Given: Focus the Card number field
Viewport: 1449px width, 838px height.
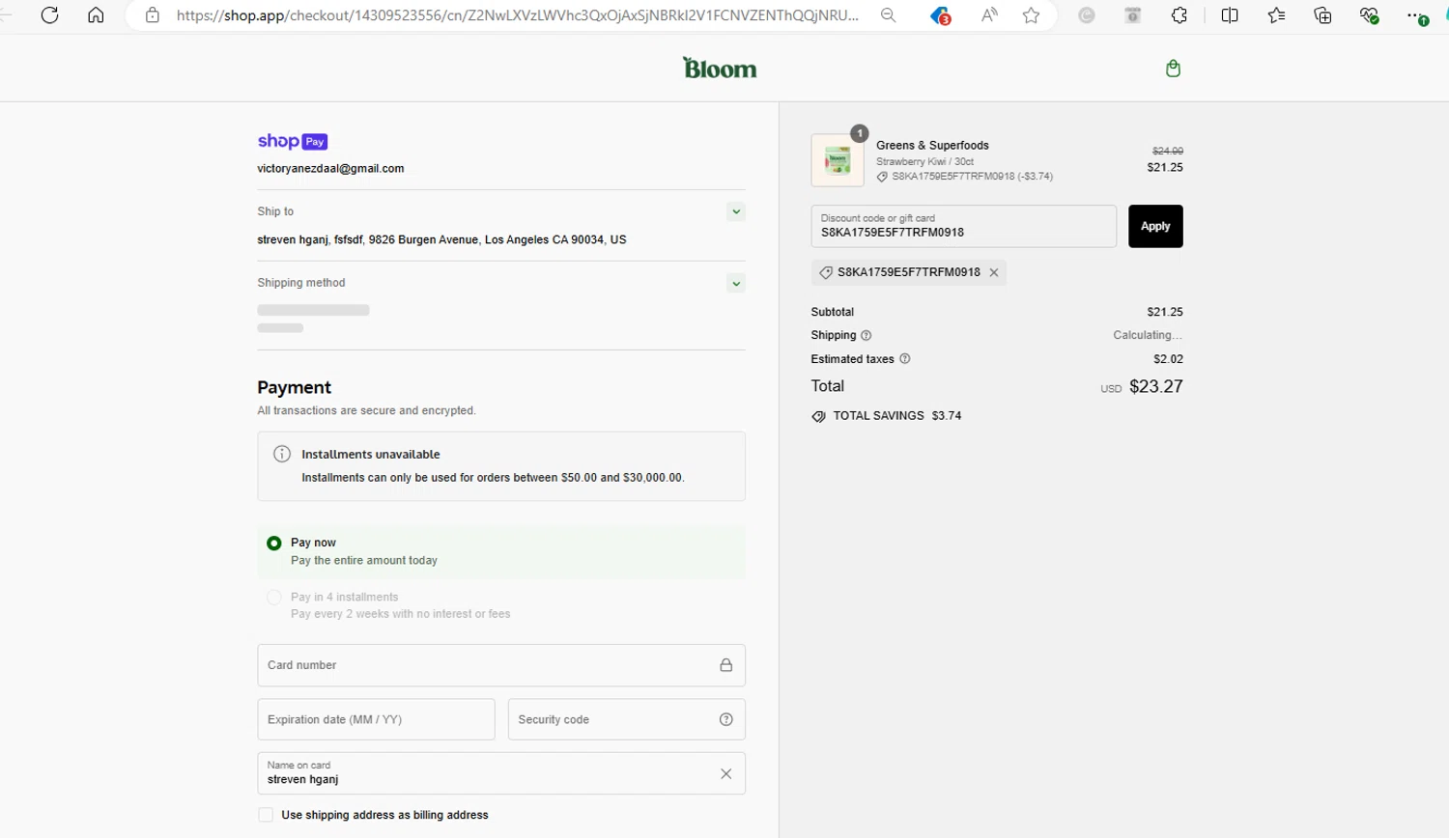Looking at the screenshot, I should 501,665.
